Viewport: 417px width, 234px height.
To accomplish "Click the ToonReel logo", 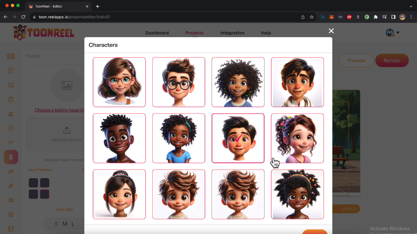I will point(44,33).
